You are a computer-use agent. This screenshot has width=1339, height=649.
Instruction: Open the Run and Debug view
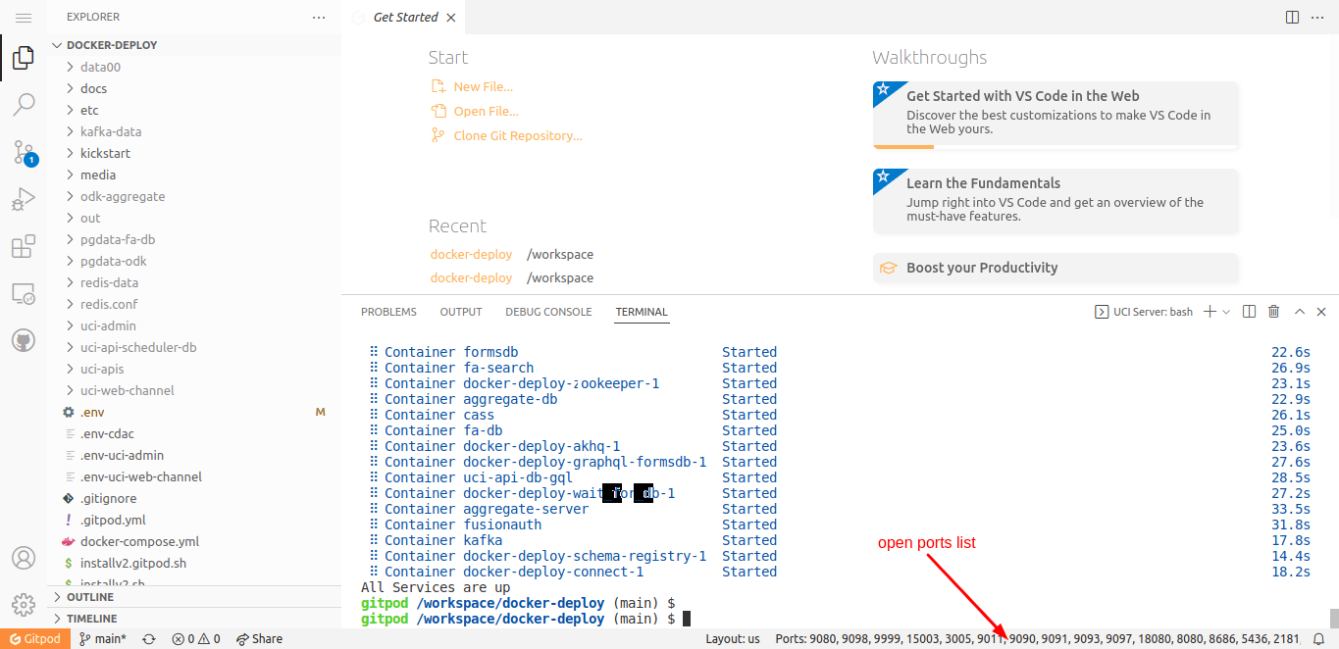tap(24, 199)
